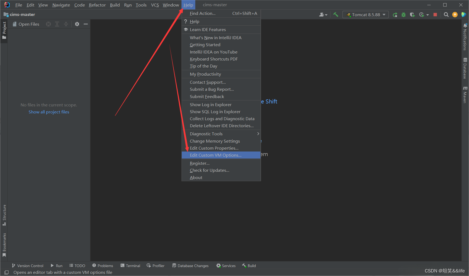Choose Show SQL Log in Explorer
This screenshot has height=276, width=469.
221,112
